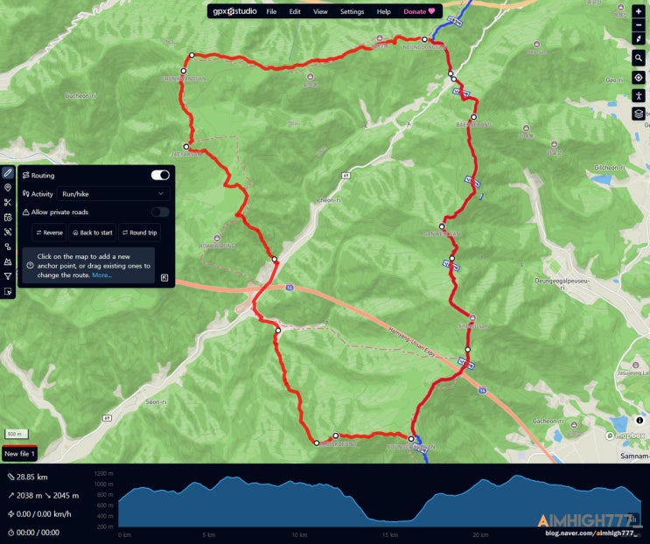Collapse the routing panel corner arrow
The image size is (650, 544).
pyautogui.click(x=164, y=277)
